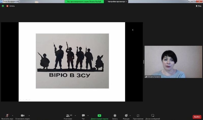Click the shared slide image with soldiers

tap(72, 61)
